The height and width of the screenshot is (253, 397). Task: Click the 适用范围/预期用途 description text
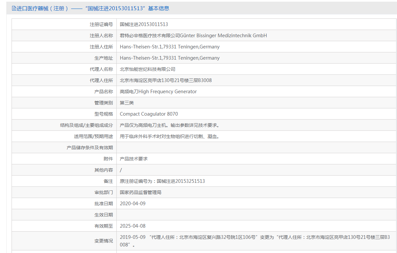170,136
